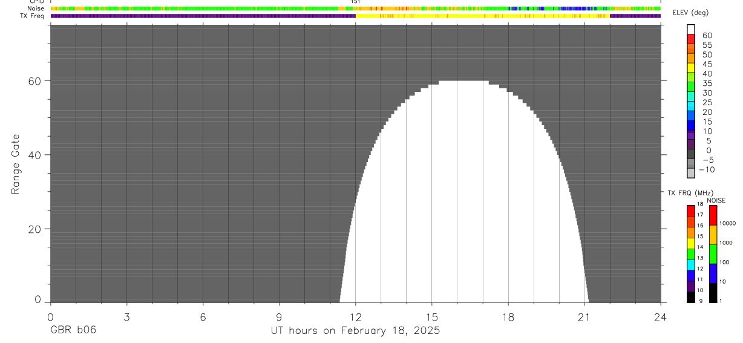Image resolution: width=743 pixels, height=343 pixels.
Task: Click the red segment of the ELEV colorbar
Action: [x=691, y=39]
